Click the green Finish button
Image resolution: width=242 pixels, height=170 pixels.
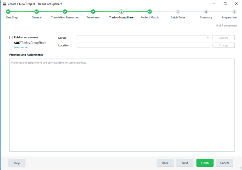pyautogui.click(x=205, y=163)
